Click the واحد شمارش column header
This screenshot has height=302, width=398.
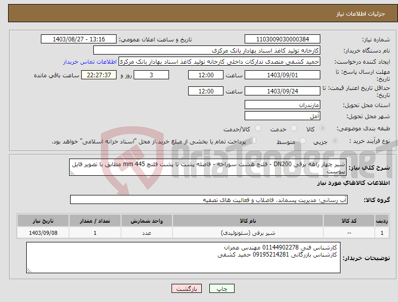tap(147, 221)
